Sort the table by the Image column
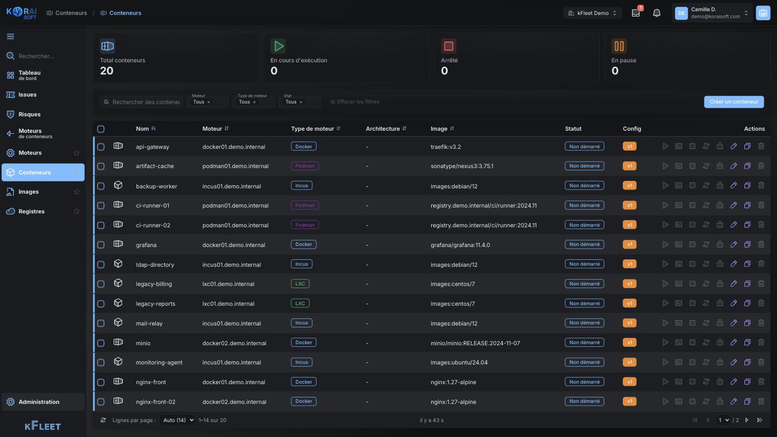The height and width of the screenshot is (437, 777). point(442,129)
